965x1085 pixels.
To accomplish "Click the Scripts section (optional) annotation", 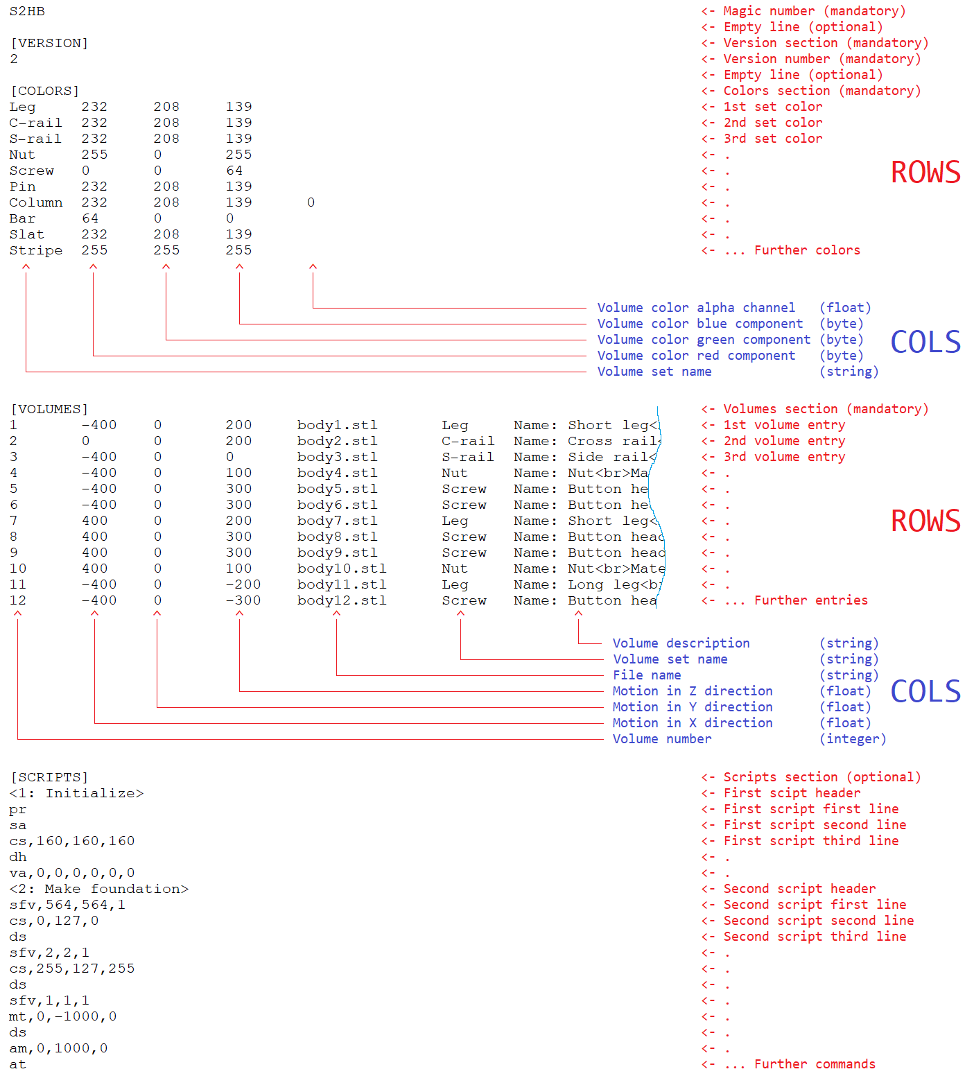I will point(822,777).
